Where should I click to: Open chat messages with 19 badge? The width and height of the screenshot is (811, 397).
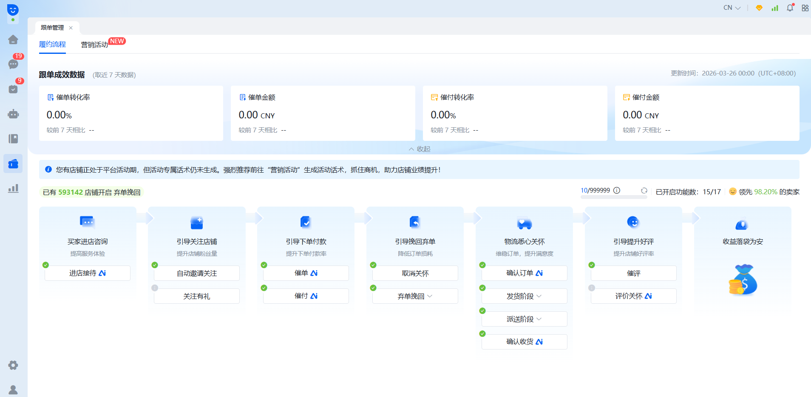(x=13, y=64)
